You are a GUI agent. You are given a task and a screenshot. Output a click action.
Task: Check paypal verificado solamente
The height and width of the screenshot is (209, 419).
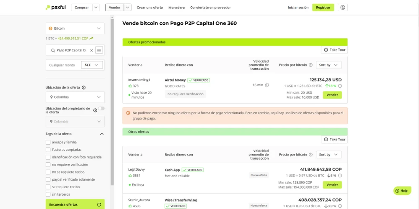click(48, 180)
